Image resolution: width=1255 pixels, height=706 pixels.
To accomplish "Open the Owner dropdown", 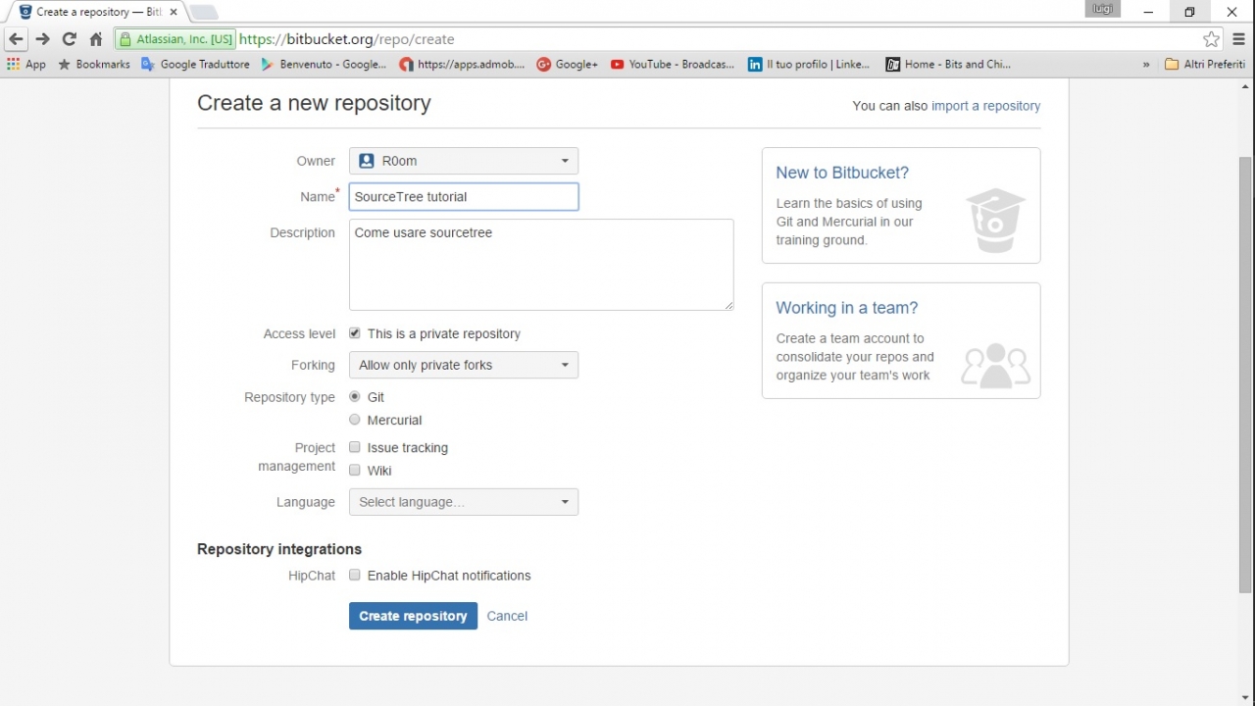I will point(464,161).
